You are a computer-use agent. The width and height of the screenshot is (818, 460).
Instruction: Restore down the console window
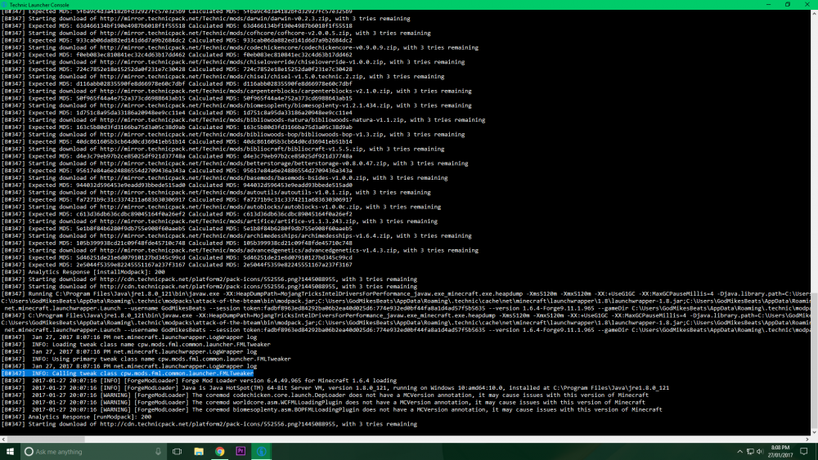pos(788,5)
